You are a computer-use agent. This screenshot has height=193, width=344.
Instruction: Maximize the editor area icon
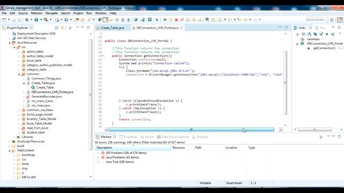click(x=286, y=27)
